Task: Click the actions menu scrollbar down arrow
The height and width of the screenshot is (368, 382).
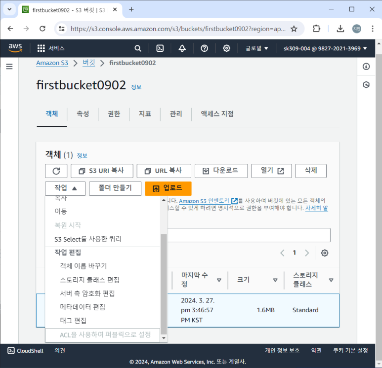Action: [164, 338]
